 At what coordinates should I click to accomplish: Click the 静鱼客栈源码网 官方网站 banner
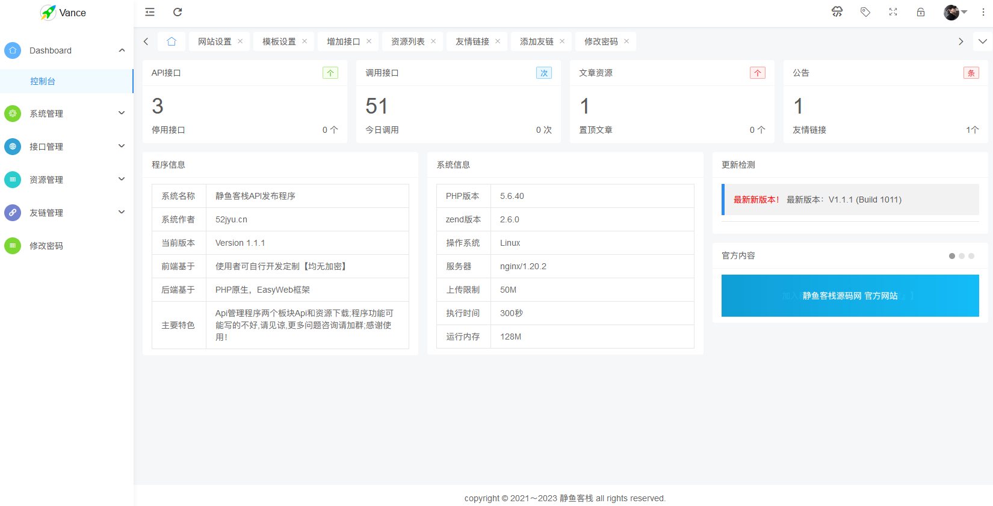[850, 296]
